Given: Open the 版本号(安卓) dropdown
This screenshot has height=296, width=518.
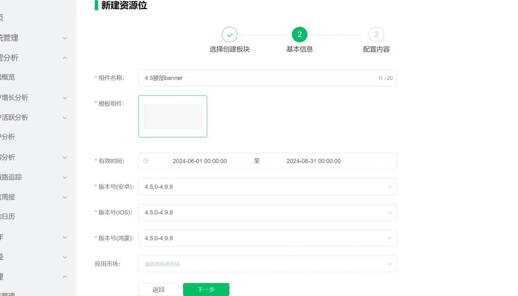Looking at the screenshot, I should coord(267,187).
